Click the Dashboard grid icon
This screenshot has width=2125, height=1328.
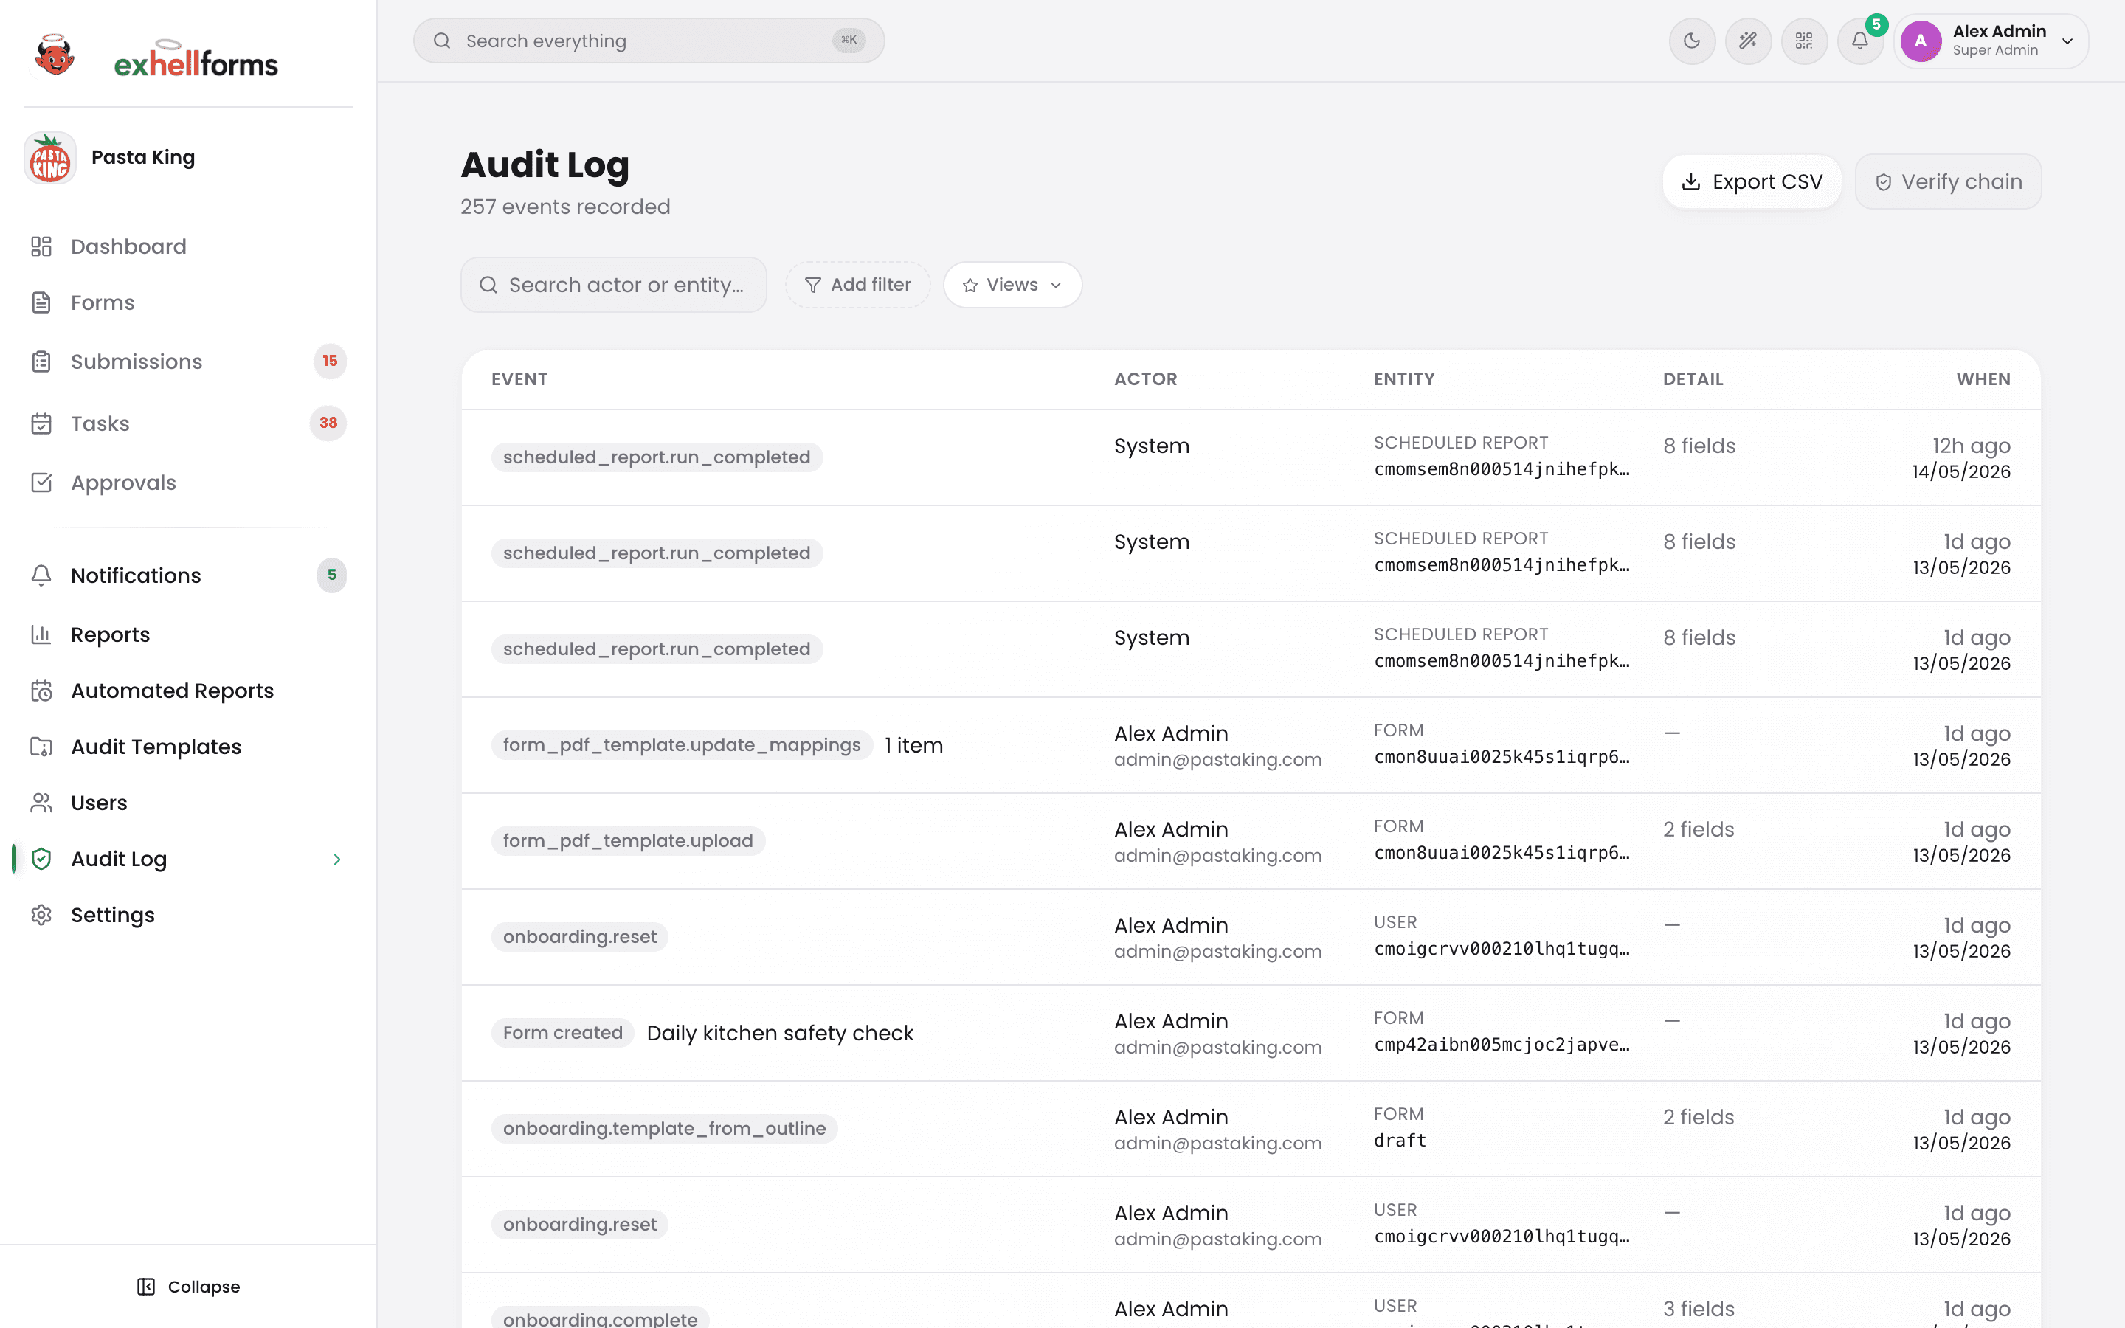41,247
